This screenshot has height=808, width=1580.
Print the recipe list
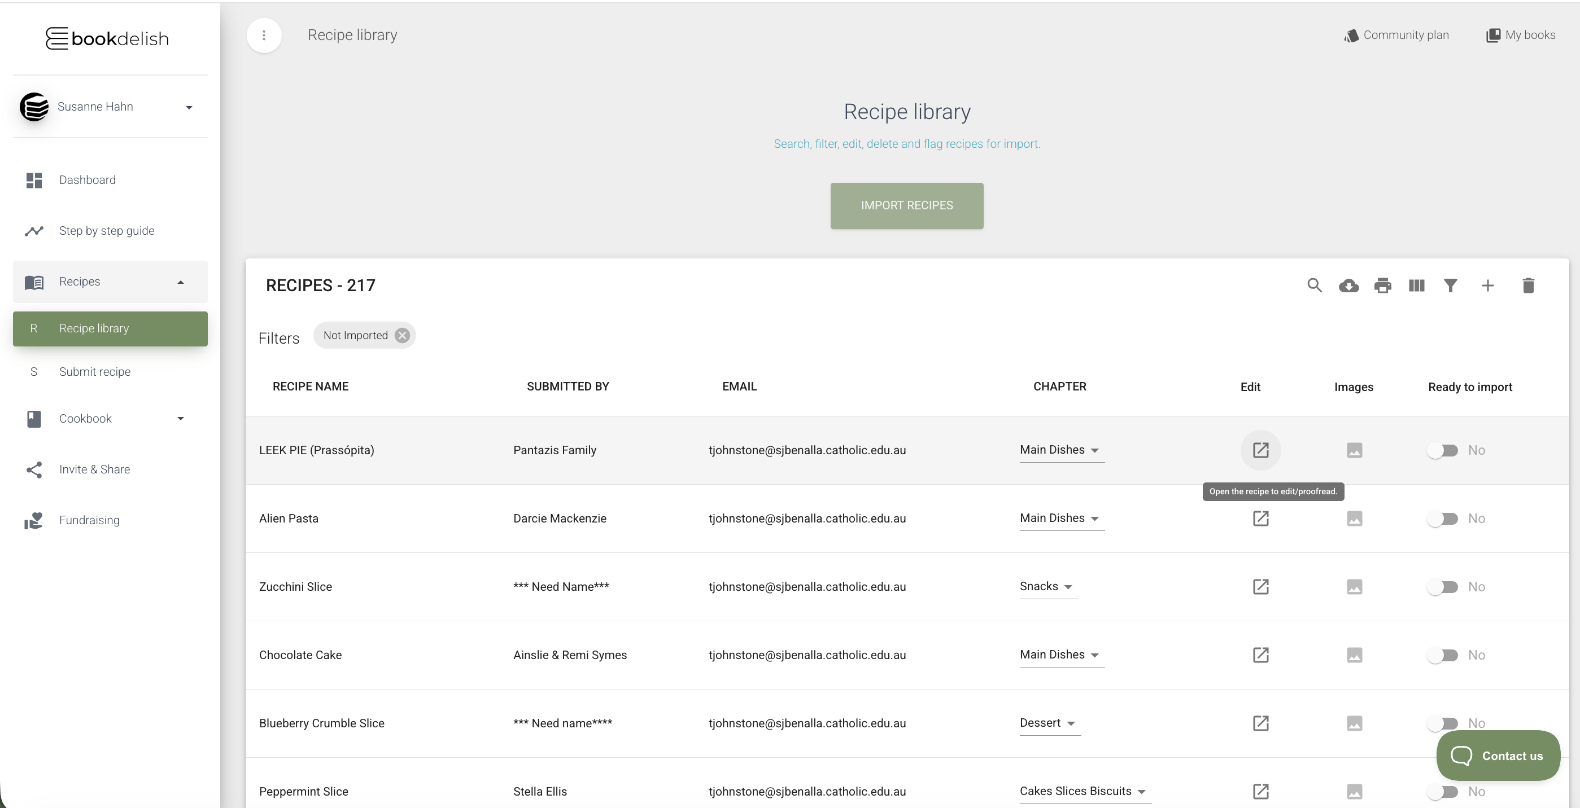(x=1382, y=286)
